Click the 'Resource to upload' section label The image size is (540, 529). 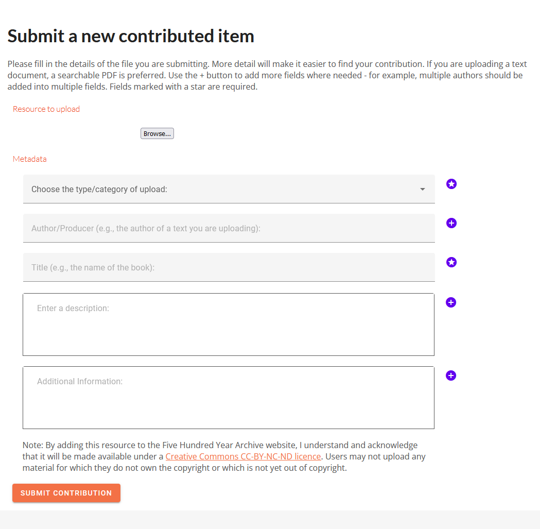[46, 109]
